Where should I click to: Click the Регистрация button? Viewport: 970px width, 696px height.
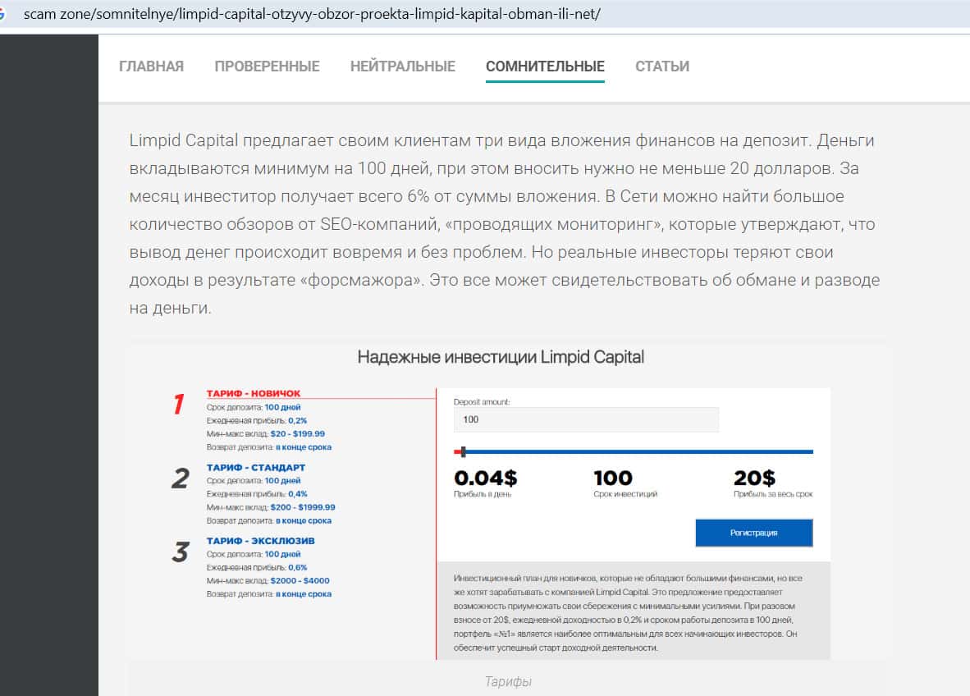click(753, 533)
